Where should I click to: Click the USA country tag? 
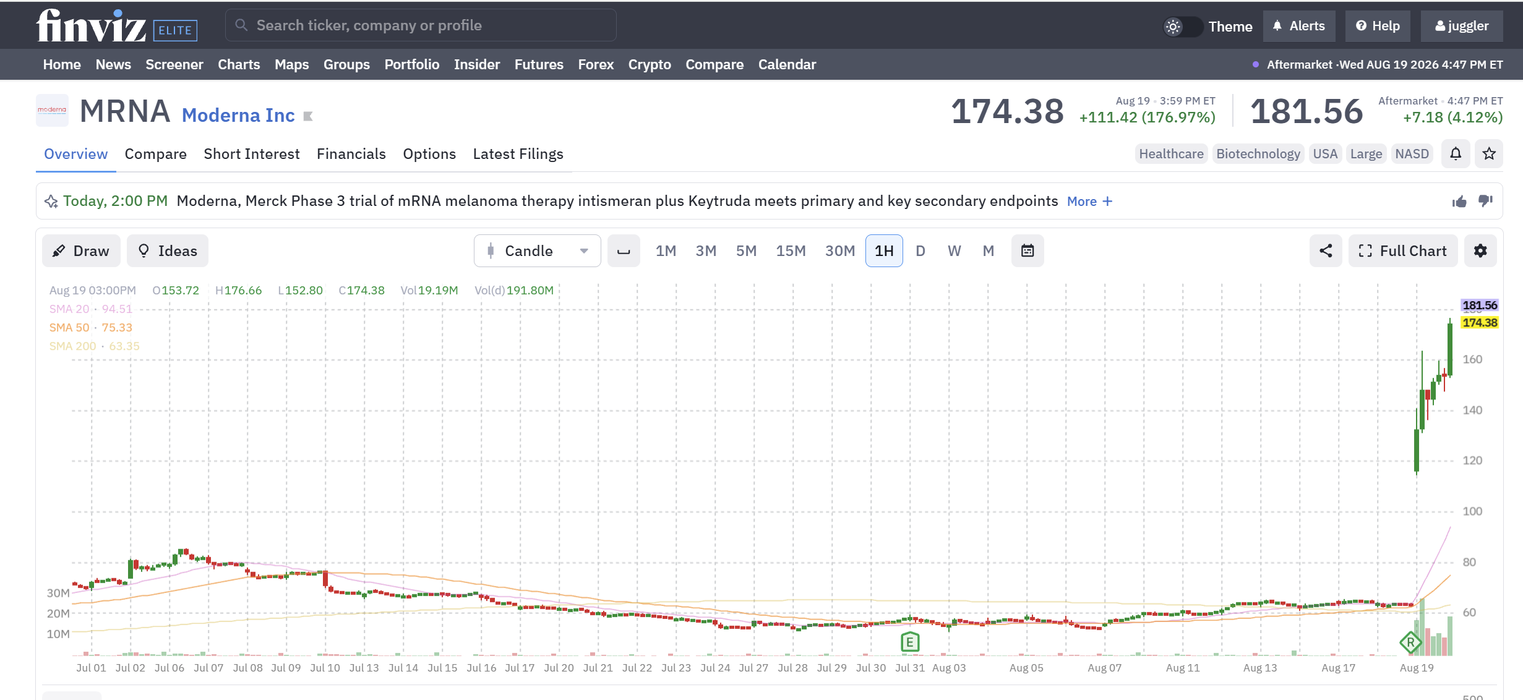(x=1325, y=154)
